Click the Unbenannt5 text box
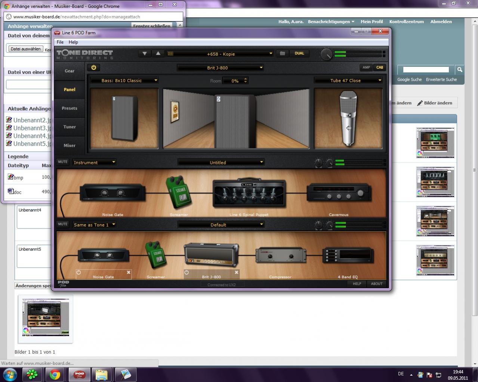 pyautogui.click(x=34, y=256)
